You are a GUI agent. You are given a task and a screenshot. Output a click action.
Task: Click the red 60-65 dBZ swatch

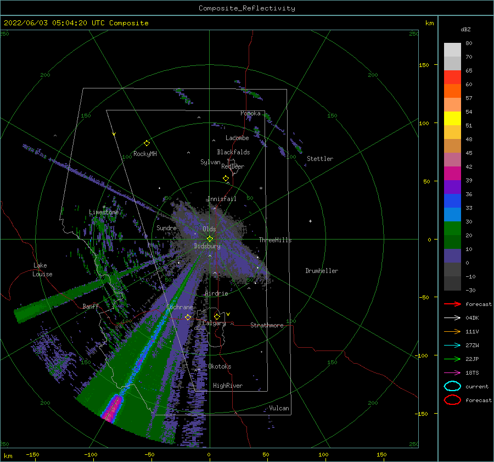(x=452, y=77)
